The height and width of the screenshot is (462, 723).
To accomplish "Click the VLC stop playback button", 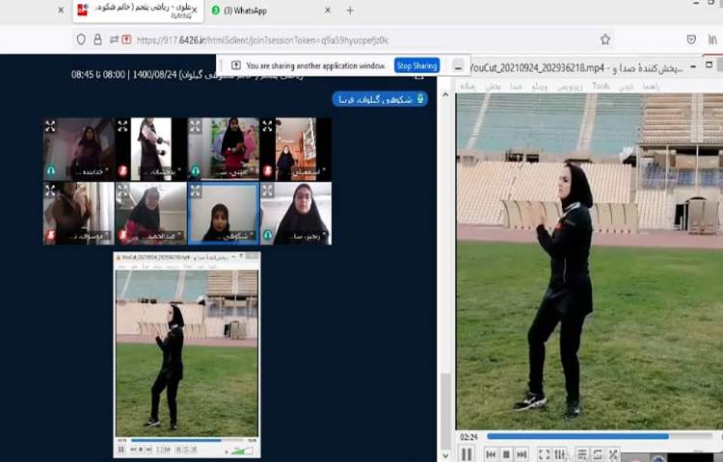I will click(x=506, y=454).
